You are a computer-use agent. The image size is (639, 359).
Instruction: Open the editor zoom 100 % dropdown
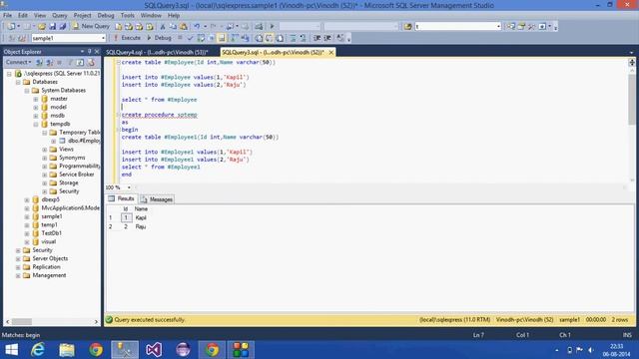129,187
